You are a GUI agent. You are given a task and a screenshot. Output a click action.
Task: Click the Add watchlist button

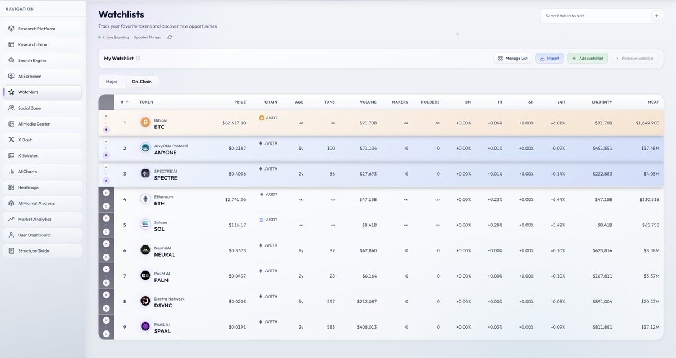pos(587,57)
